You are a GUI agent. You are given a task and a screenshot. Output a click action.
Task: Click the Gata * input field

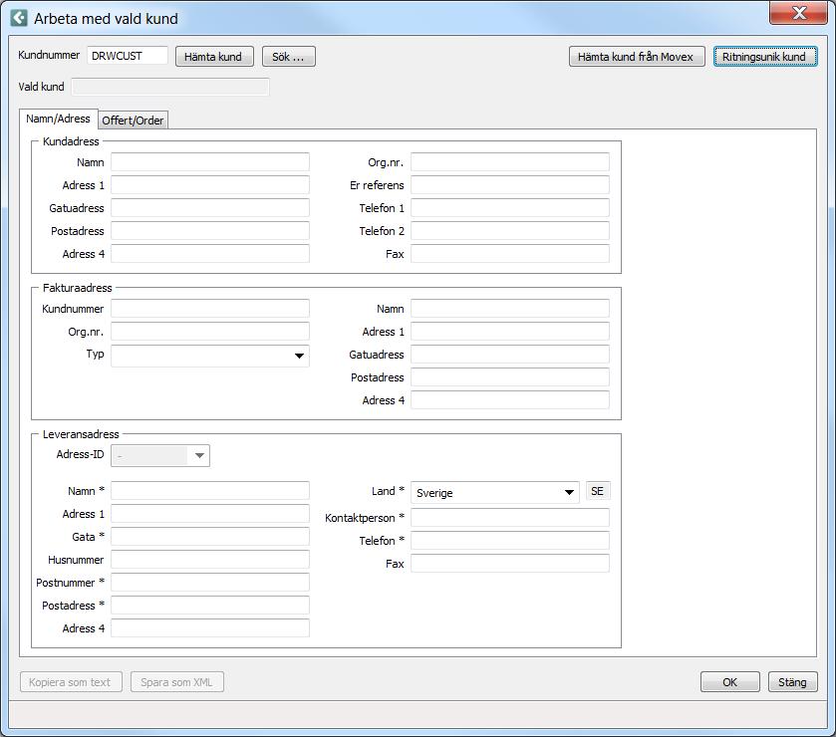(x=210, y=537)
